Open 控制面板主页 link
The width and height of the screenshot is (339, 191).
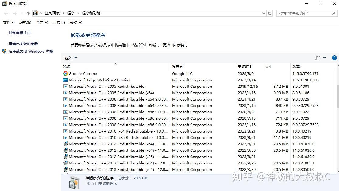(20, 33)
